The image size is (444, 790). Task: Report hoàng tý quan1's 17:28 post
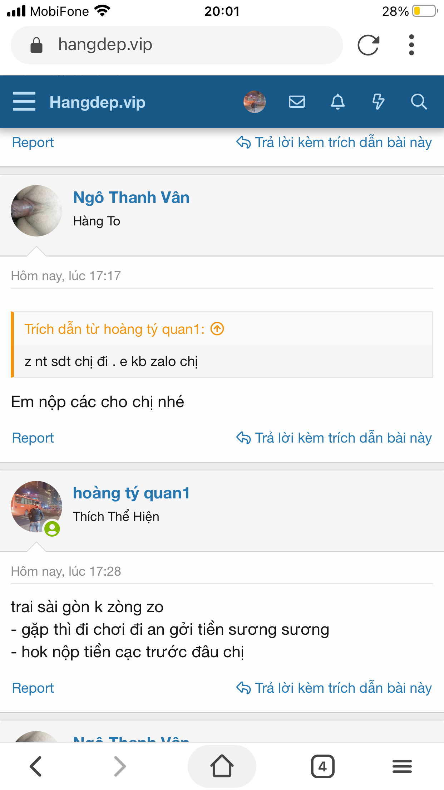click(33, 688)
